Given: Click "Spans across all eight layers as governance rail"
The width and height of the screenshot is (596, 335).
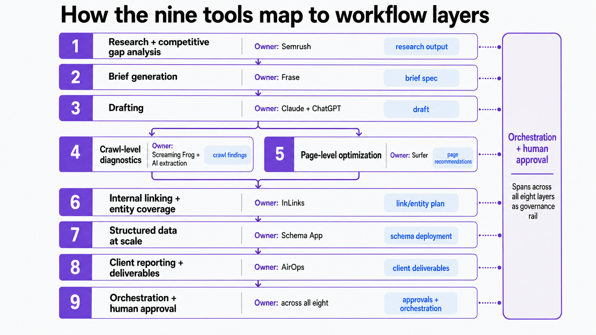Looking at the screenshot, I should point(532,201).
